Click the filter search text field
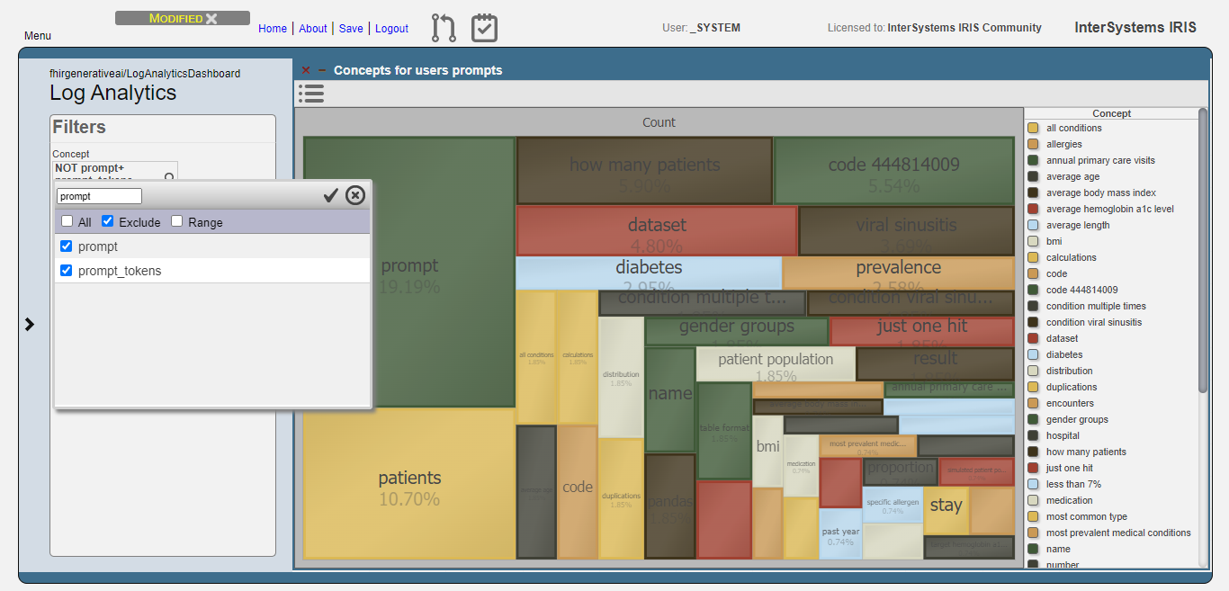 coord(99,196)
